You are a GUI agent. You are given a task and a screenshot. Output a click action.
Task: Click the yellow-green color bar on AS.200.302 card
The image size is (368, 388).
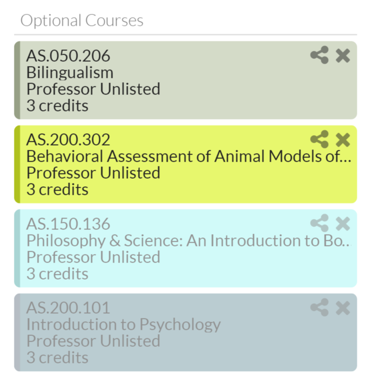[17, 164]
